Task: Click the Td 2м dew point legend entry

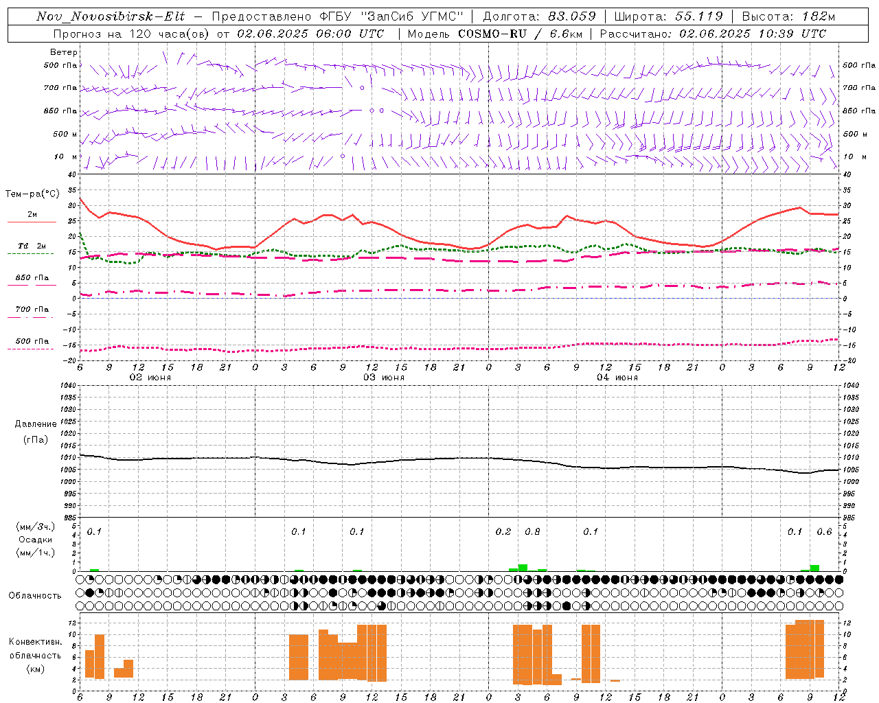Action: tap(32, 246)
